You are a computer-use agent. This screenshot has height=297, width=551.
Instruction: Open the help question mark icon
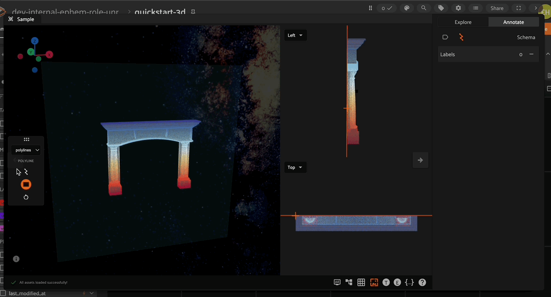(422, 282)
